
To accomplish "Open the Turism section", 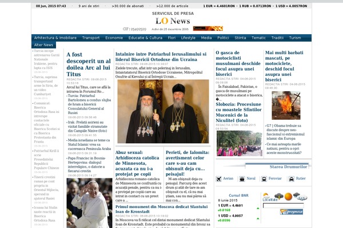I will 295,38.
